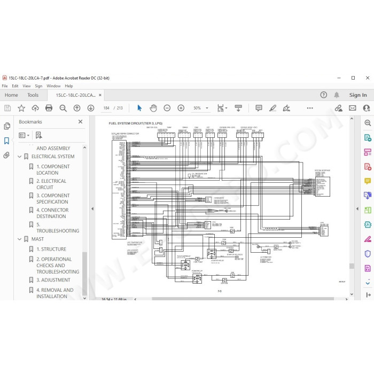Collapse the left navigation pane arrow
Screen dimensions: 374x374
point(92,209)
